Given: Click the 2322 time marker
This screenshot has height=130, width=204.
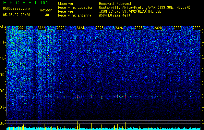Looking at the screenshot, I should tap(41, 28).
